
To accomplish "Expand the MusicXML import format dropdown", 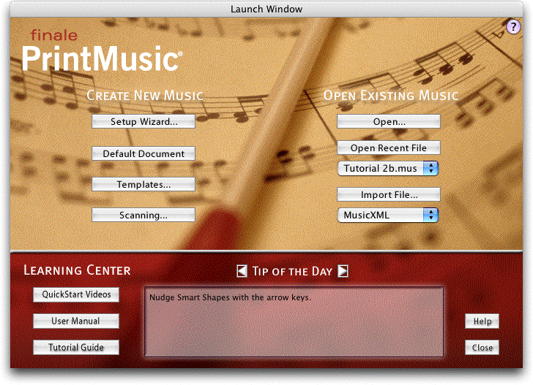I will 388,215.
